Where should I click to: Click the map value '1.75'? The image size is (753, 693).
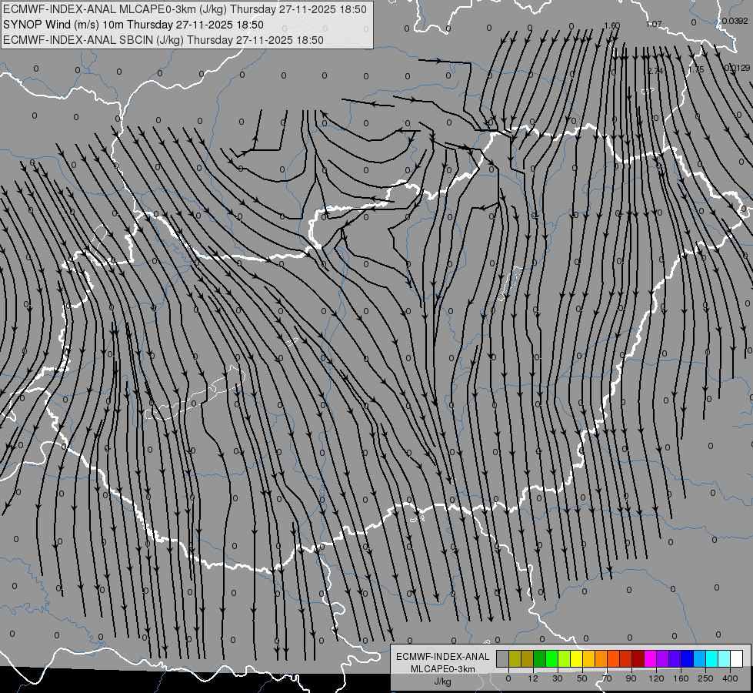(x=696, y=70)
